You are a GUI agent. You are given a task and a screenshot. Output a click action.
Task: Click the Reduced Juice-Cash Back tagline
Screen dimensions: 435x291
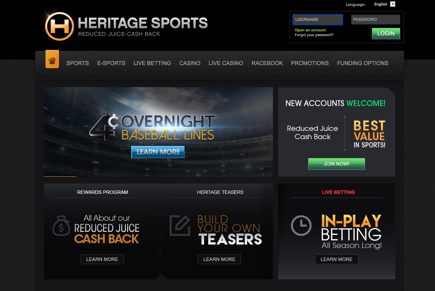[x=119, y=34]
